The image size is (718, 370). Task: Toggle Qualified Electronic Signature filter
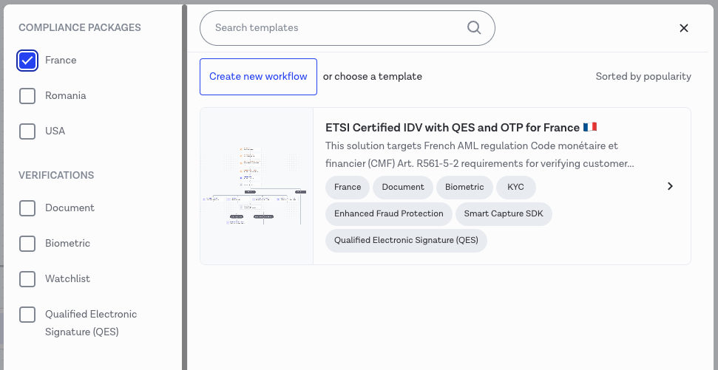(27, 315)
